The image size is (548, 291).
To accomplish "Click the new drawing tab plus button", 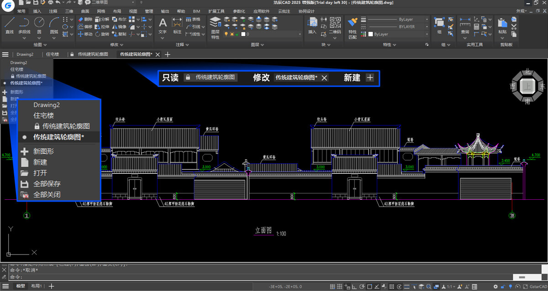I will click(x=168, y=54).
